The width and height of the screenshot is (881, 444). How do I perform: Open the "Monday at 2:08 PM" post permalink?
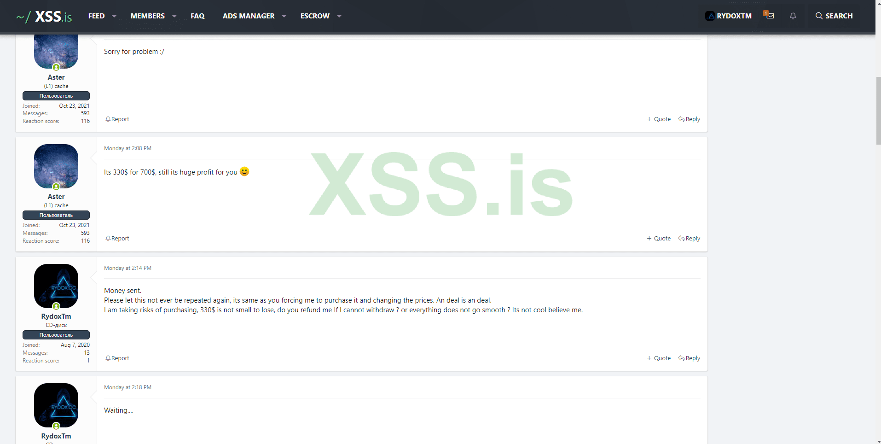[128, 148]
